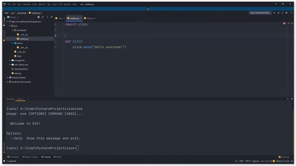Open the vertical Project tool window stripe button
This screenshot has width=296, height=166.
[x=4, y=21]
